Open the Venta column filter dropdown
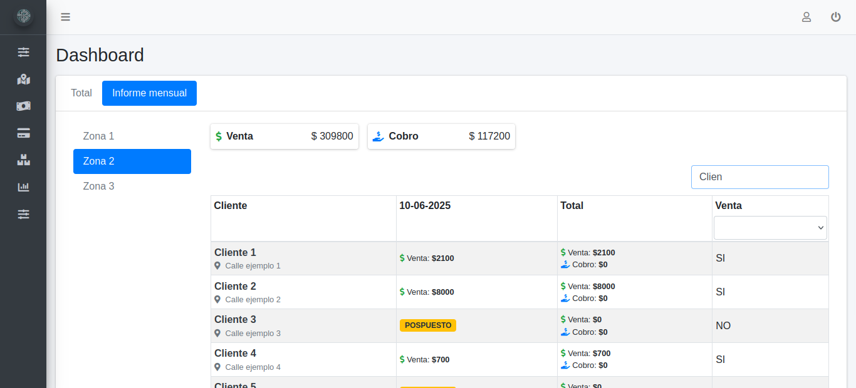This screenshot has width=856, height=388. click(770, 228)
